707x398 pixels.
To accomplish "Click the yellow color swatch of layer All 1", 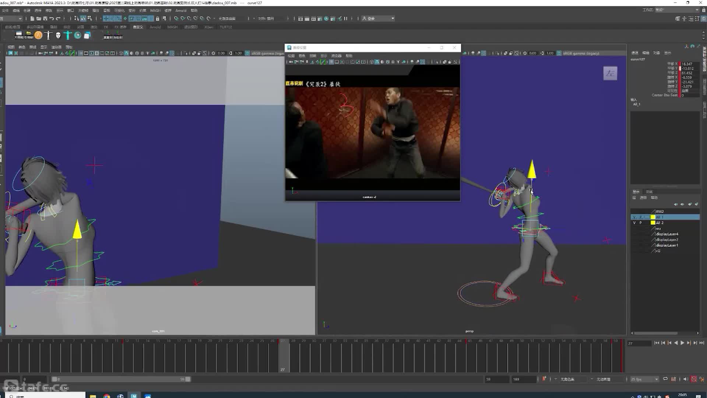I will click(x=653, y=217).
